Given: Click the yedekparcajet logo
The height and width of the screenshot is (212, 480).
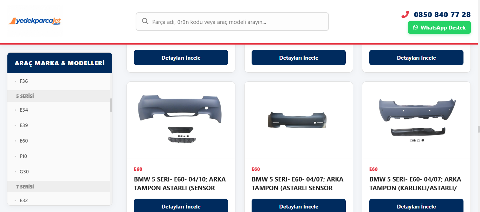Looking at the screenshot, I should 35,21.
